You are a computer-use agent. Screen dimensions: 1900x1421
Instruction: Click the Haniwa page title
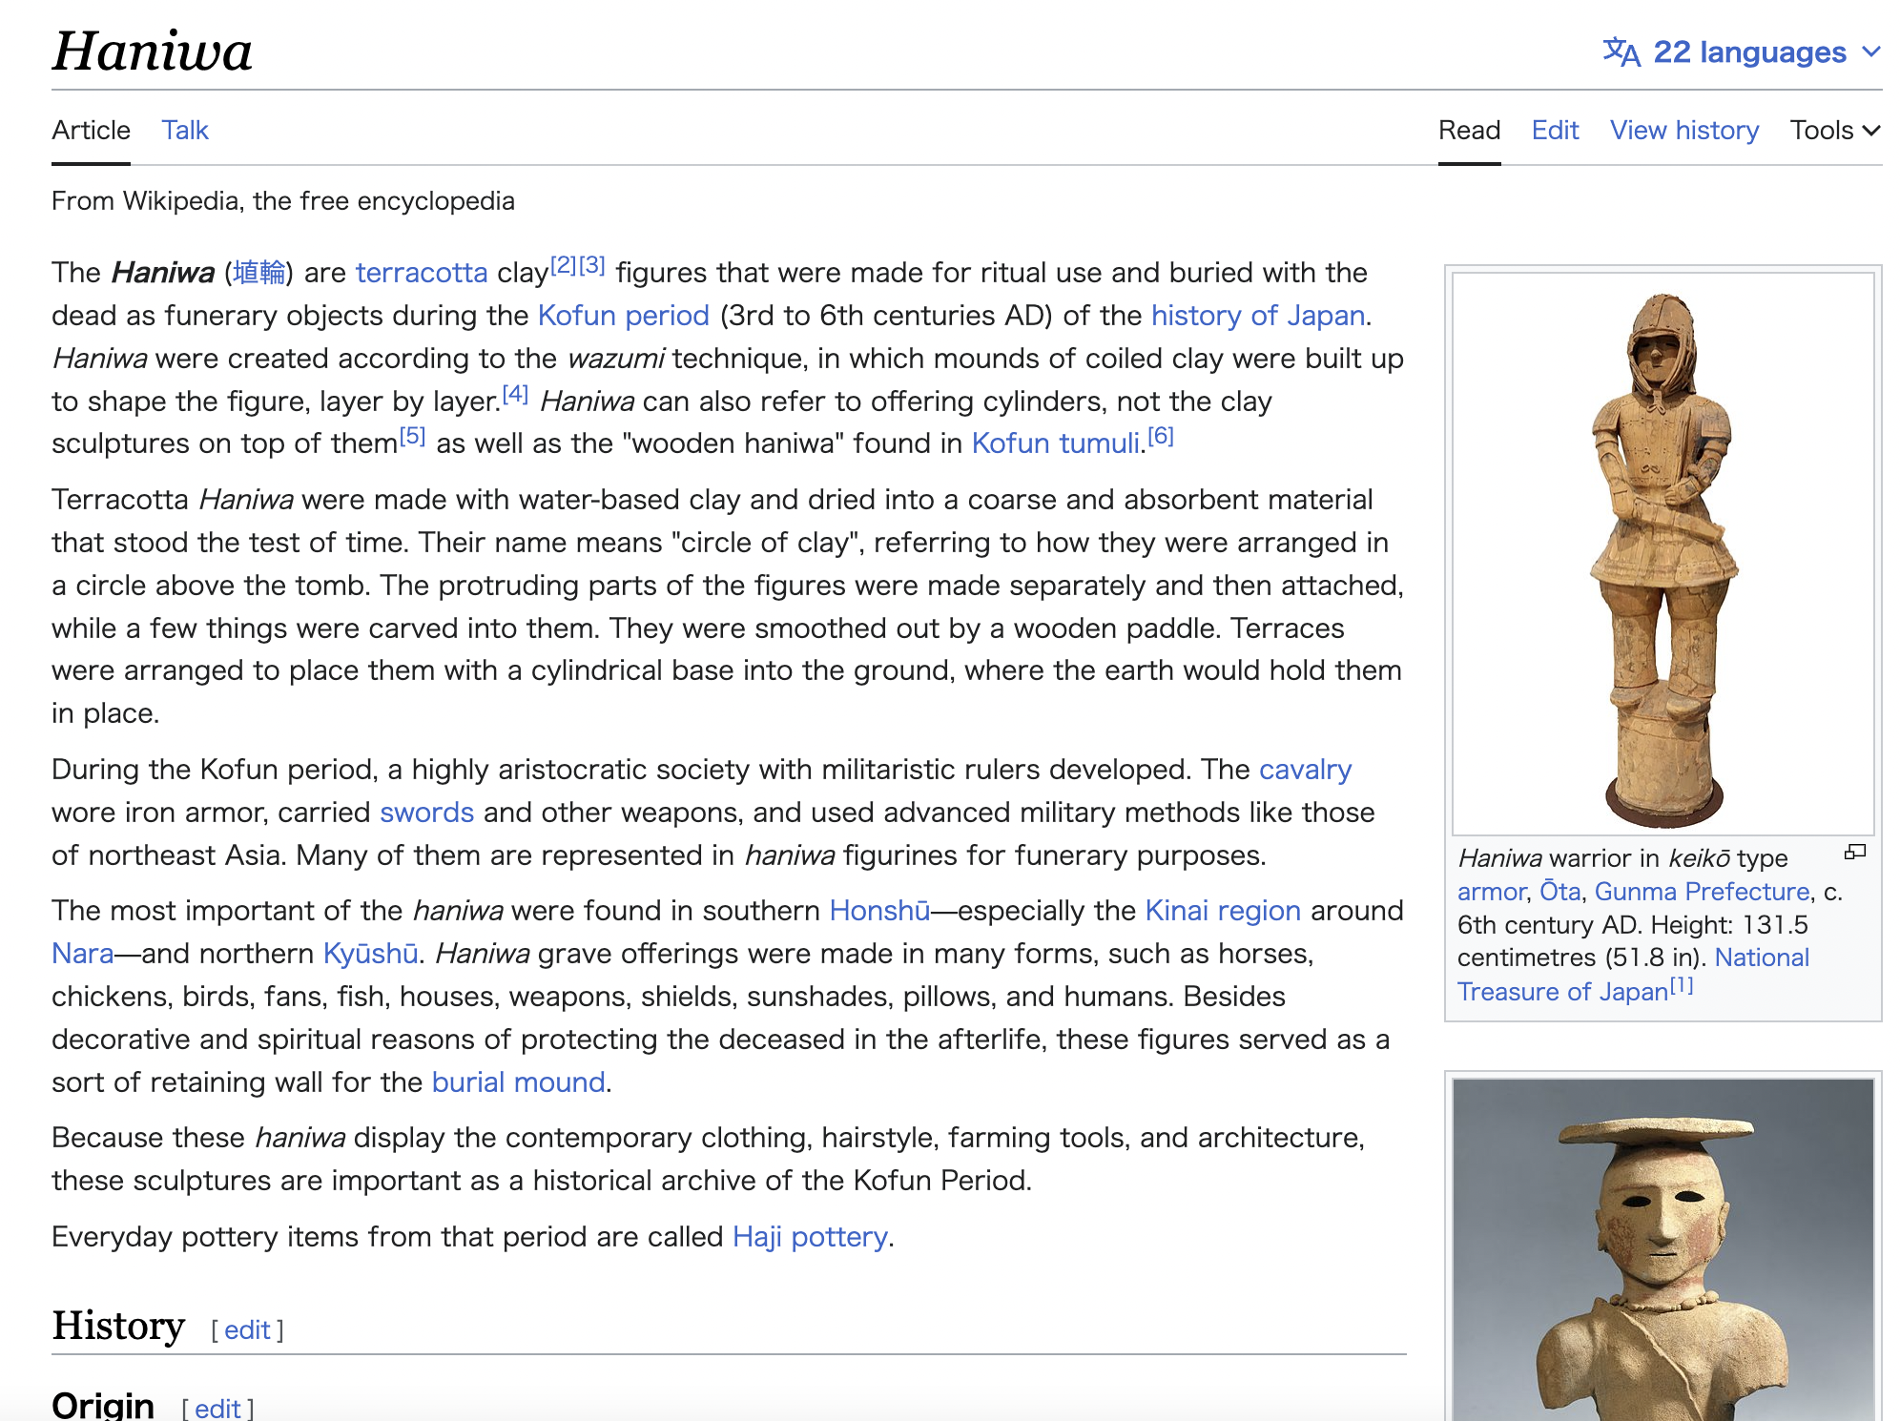pyautogui.click(x=153, y=51)
